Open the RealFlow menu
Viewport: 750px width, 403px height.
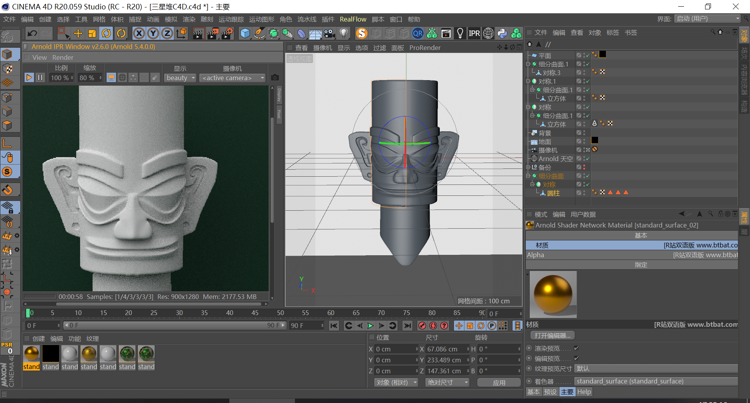tap(353, 19)
